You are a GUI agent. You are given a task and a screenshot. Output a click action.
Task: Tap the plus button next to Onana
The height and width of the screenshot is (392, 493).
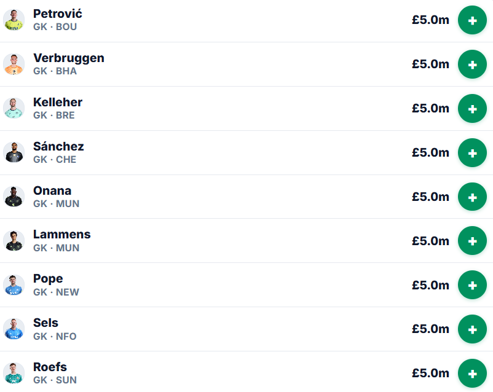472,197
